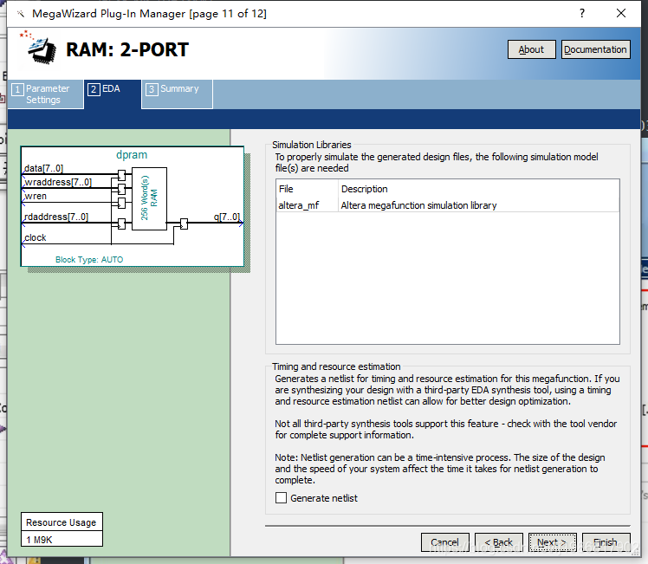
Task: Go back to the previous wizard page
Action: [498, 542]
